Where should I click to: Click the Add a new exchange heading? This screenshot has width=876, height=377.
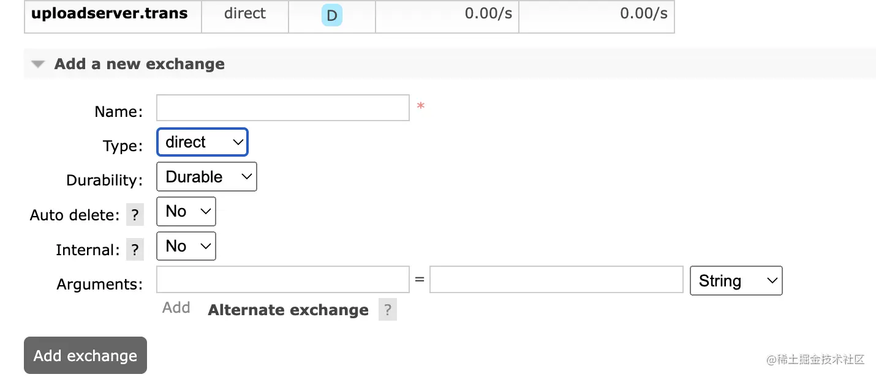tap(139, 64)
